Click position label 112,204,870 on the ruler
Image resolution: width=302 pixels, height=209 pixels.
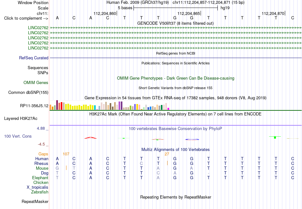click(x=273, y=13)
